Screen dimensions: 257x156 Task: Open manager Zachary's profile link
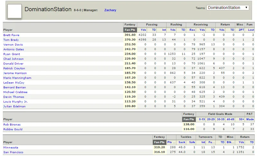110,10
